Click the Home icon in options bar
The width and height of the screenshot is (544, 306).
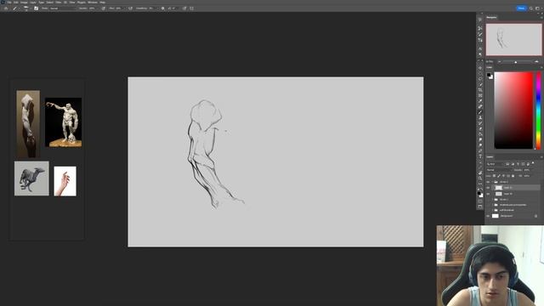5,8
